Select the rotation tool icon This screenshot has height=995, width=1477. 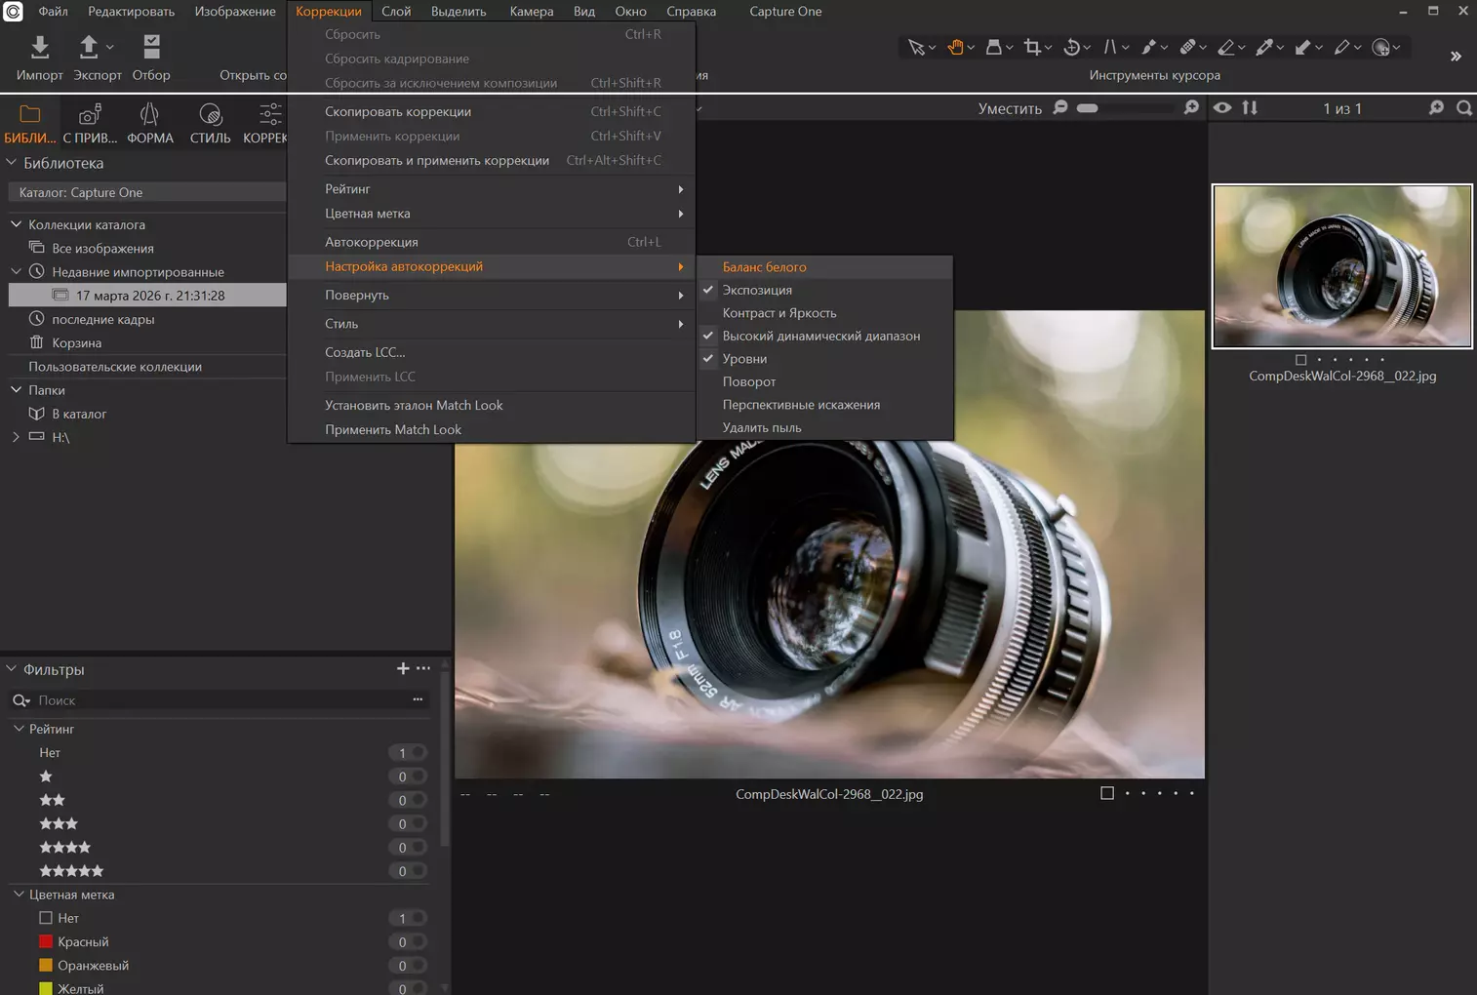(1071, 47)
